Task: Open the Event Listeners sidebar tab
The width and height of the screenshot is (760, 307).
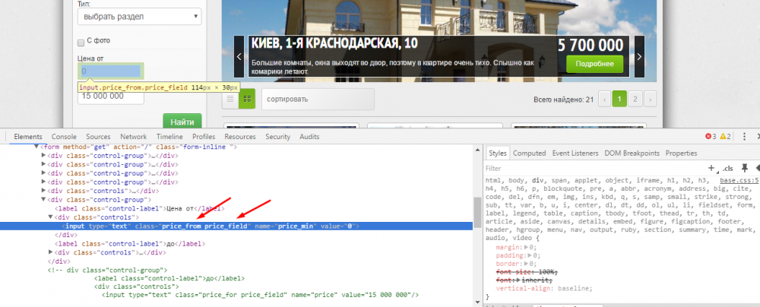Action: [575, 153]
